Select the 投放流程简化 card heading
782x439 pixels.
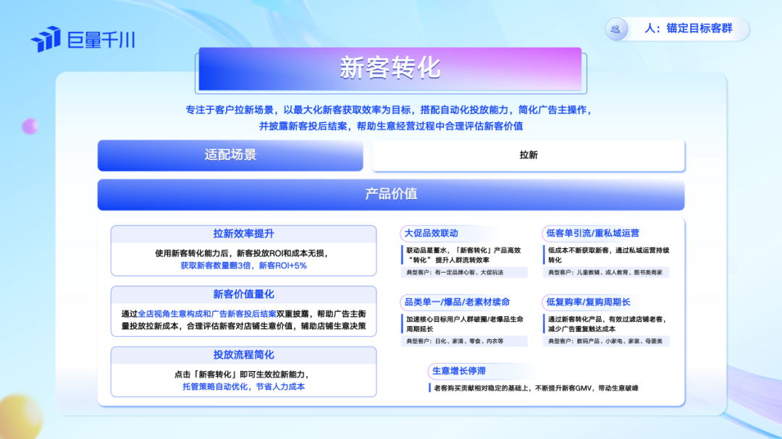(243, 355)
